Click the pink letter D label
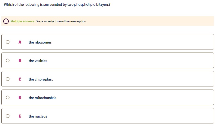 tap(20, 98)
